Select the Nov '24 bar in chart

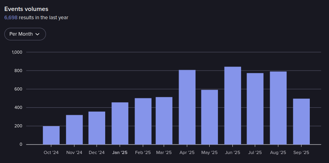[74, 130]
